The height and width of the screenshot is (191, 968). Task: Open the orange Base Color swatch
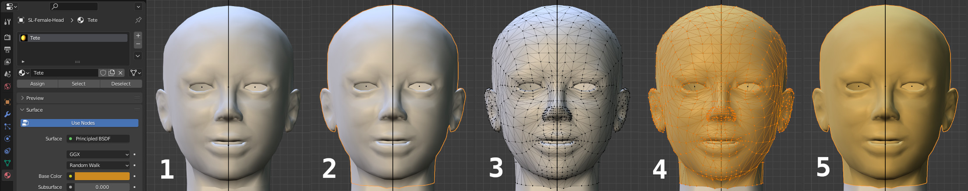click(x=102, y=176)
